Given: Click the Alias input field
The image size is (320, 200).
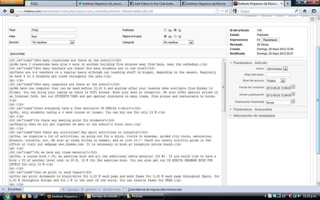Looking at the screenshot, I should pyautogui.click(x=54, y=36).
